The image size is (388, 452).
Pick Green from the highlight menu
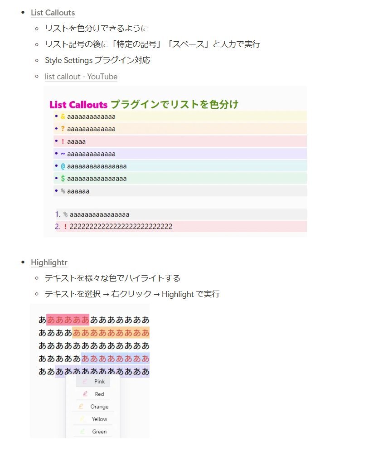click(x=99, y=432)
